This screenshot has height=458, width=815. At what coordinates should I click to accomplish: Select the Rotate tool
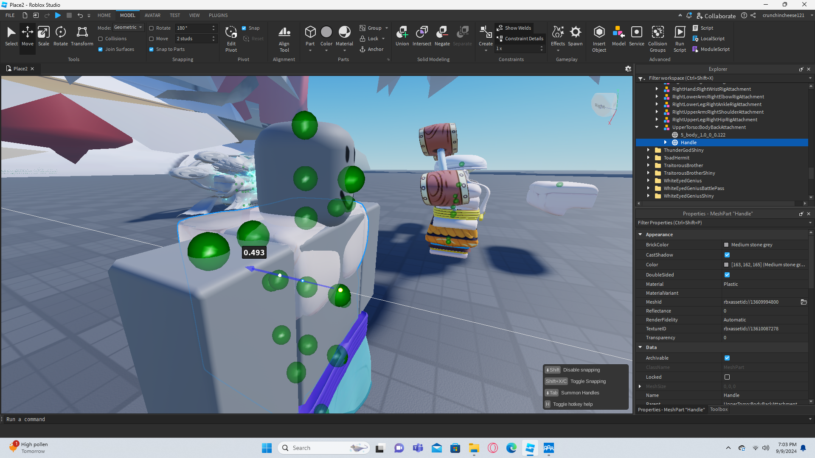click(x=60, y=36)
